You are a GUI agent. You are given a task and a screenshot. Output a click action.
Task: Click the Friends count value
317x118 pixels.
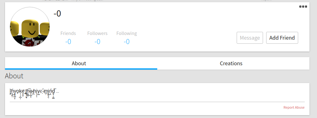[x=68, y=42]
